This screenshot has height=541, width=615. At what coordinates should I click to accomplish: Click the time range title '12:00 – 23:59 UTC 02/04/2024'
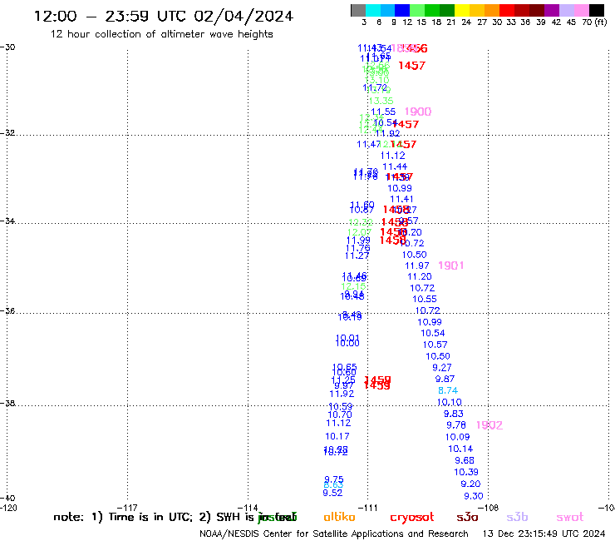coord(164,16)
